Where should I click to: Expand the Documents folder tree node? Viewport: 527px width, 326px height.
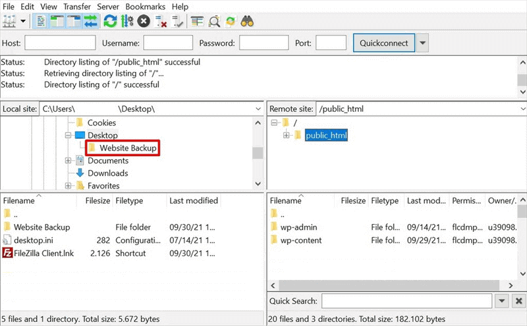(69, 161)
